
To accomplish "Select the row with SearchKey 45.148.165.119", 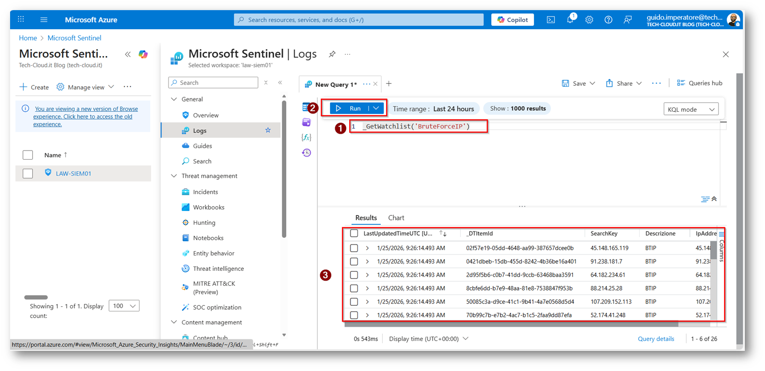I will pos(354,248).
